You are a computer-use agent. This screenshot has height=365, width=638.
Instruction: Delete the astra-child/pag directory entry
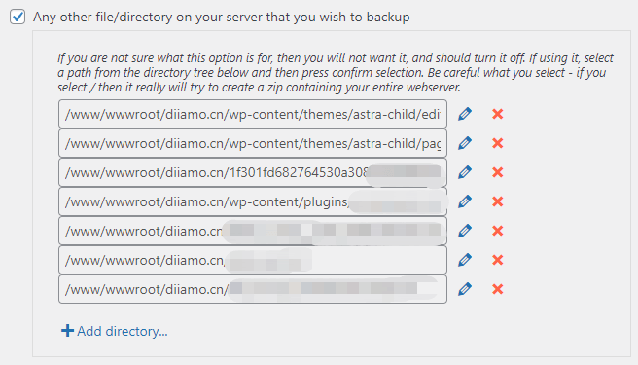pyautogui.click(x=497, y=143)
